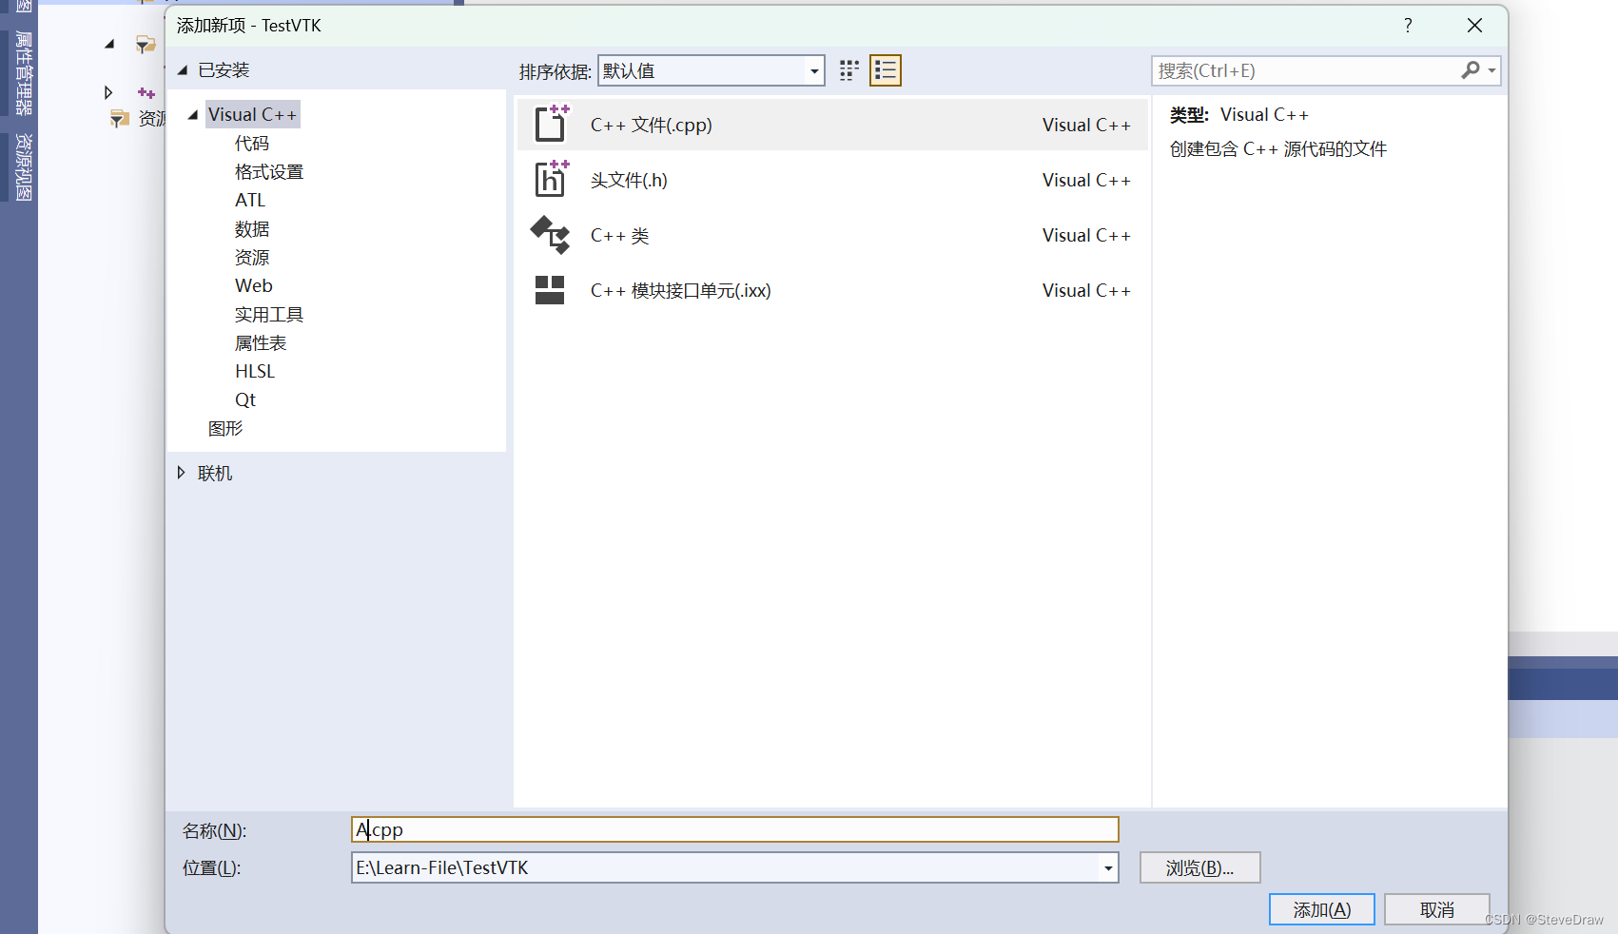Close the 添加新项 dialog

(x=1474, y=26)
